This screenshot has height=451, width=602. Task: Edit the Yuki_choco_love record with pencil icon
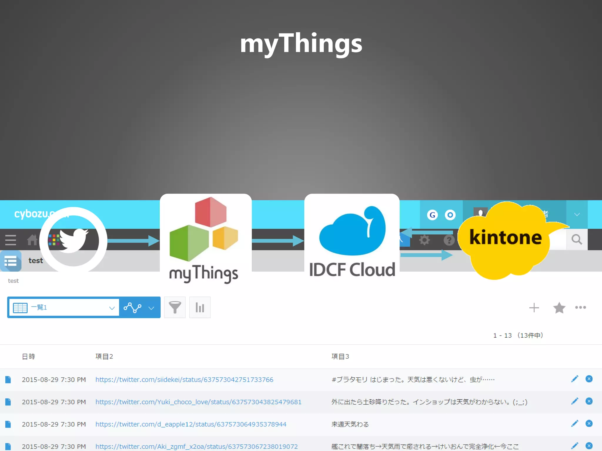[x=575, y=401]
